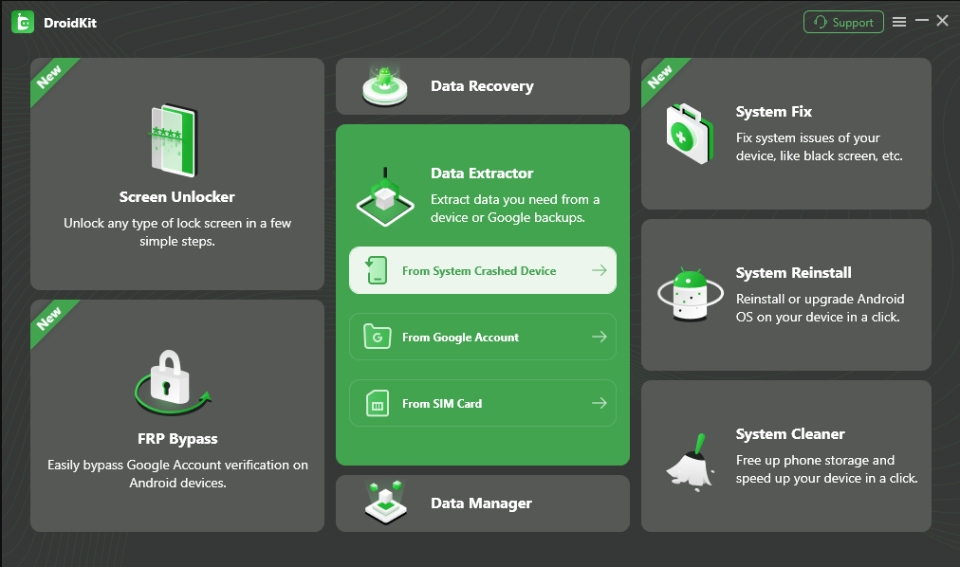Viewport: 960px width, 567px height.
Task: Click the Data Recovery android icon
Action: [x=384, y=86]
